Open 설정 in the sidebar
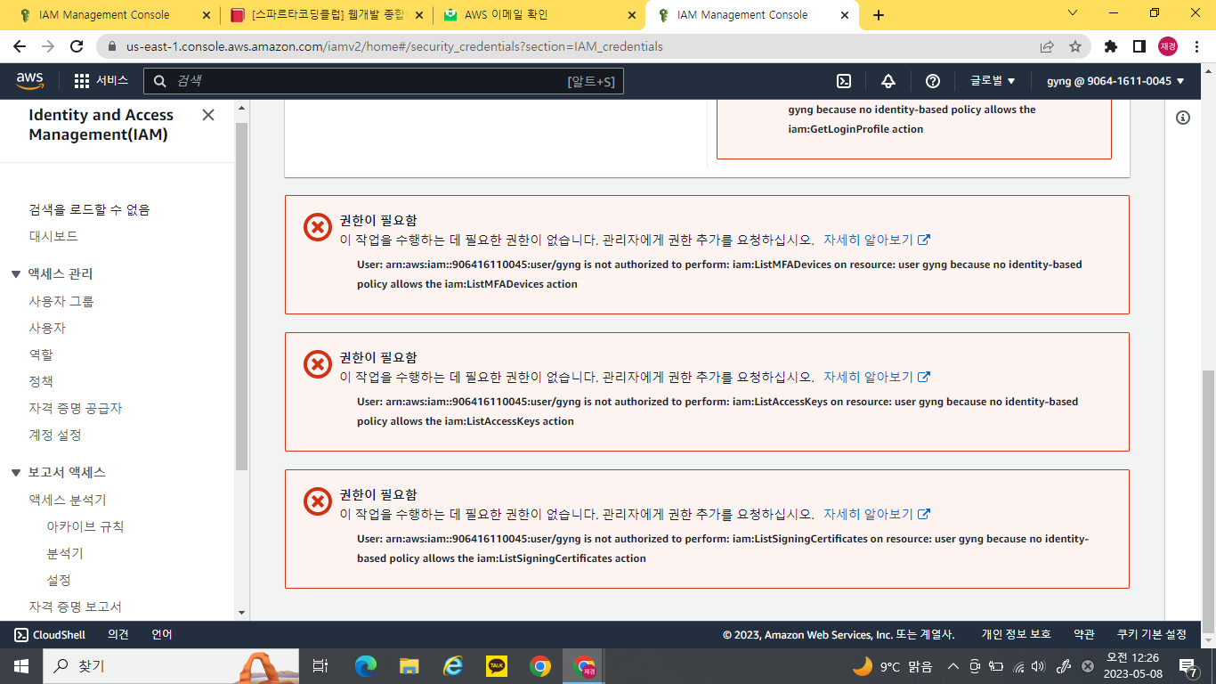1216x684 pixels. click(x=59, y=580)
